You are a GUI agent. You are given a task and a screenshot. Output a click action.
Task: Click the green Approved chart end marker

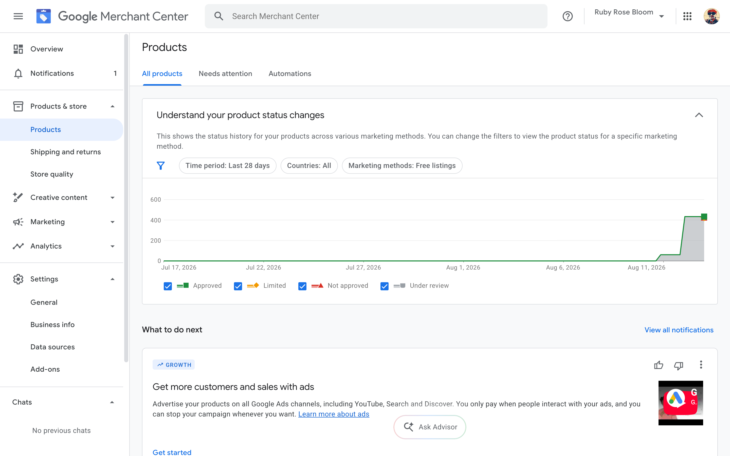[x=704, y=217]
